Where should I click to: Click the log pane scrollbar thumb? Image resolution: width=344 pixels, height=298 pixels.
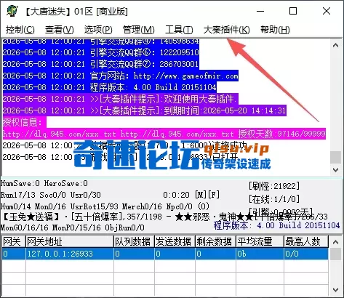(336, 157)
